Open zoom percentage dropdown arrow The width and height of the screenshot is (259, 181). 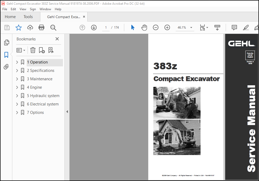pyautogui.click(x=191, y=28)
